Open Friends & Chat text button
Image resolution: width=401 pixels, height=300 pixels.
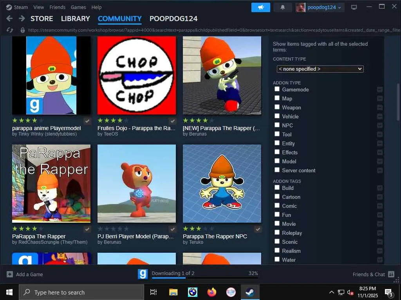click(x=368, y=275)
